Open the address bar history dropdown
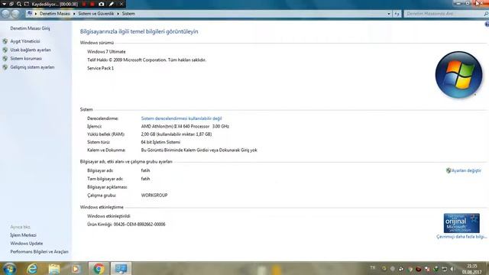This screenshot has height=275, width=489. pos(389,14)
